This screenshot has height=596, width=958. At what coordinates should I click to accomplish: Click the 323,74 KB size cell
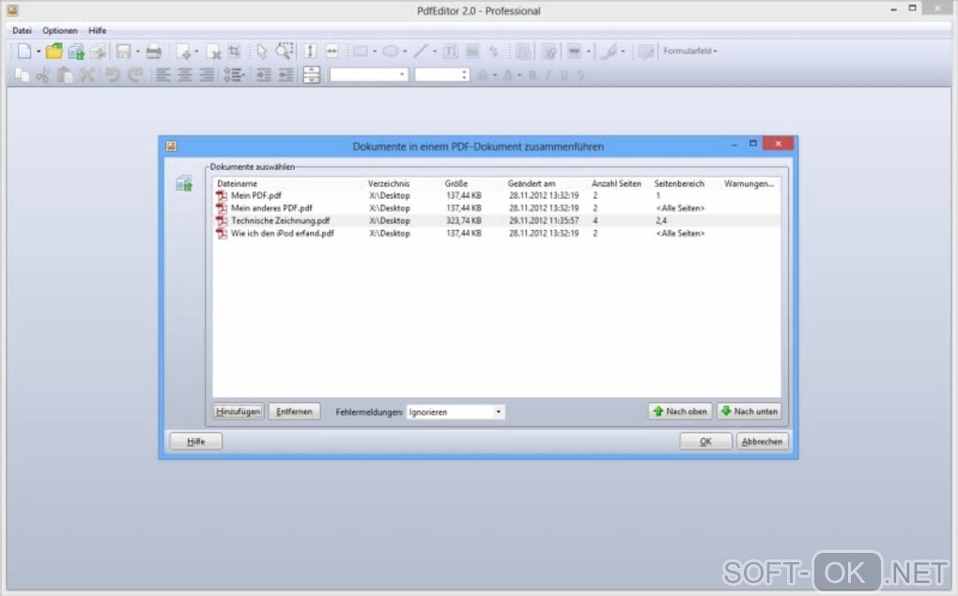(x=464, y=222)
